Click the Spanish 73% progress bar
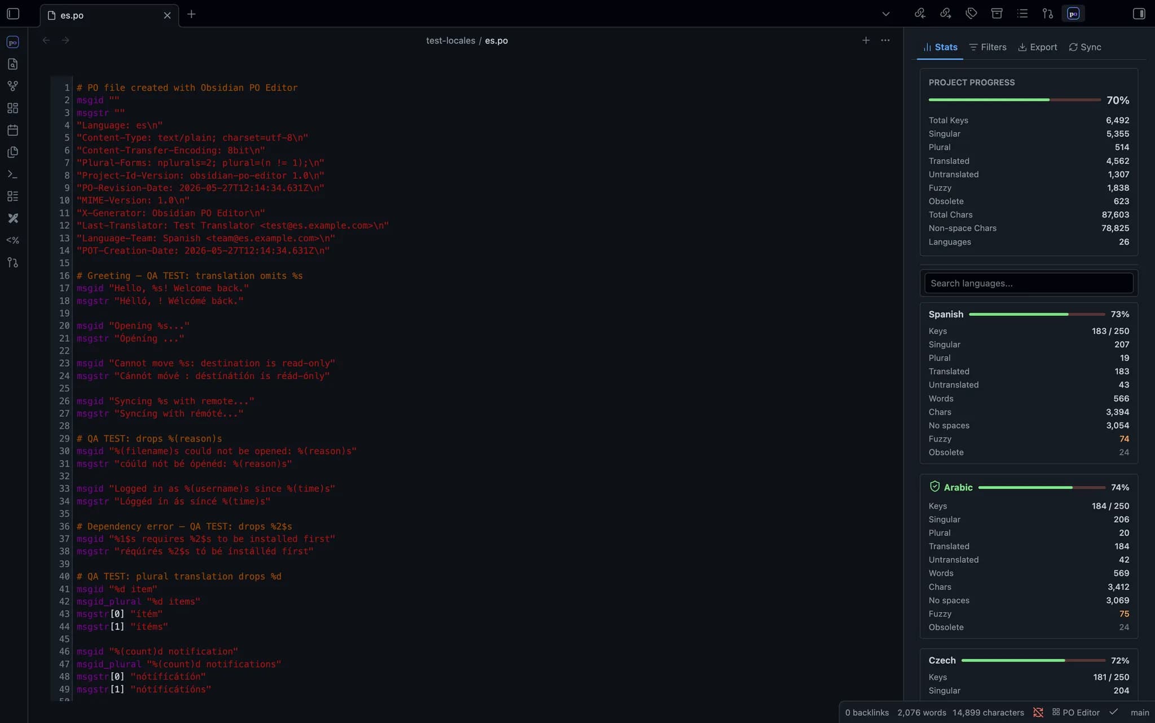Screen dimensions: 1155x723 click(x=1037, y=314)
